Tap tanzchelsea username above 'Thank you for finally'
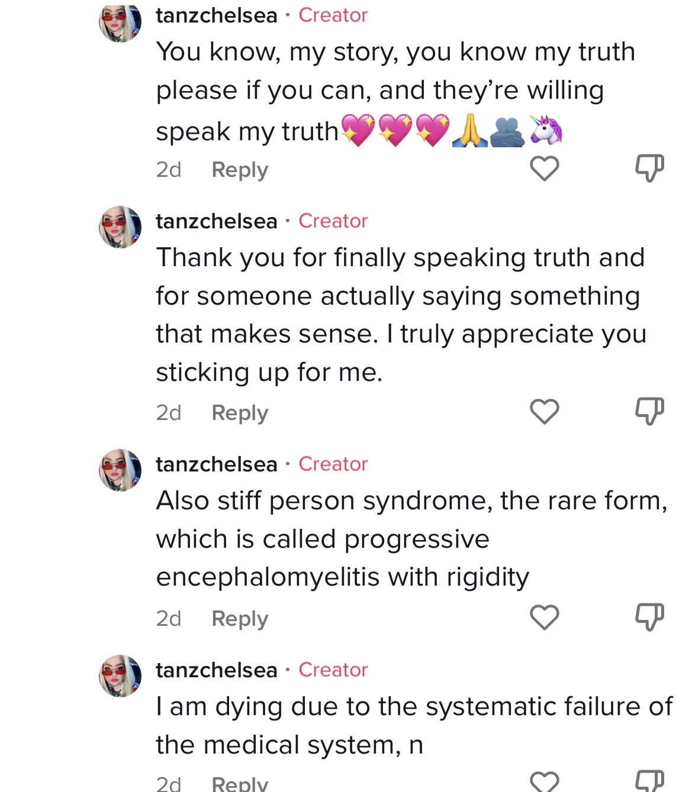The height and width of the screenshot is (792, 692). (x=217, y=221)
